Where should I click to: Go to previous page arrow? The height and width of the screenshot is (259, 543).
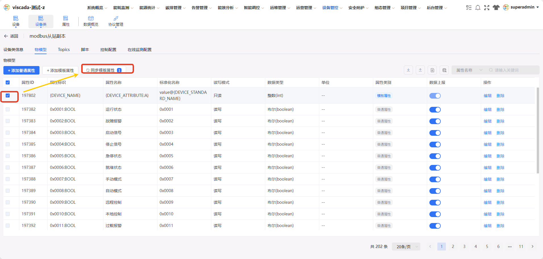click(430, 247)
